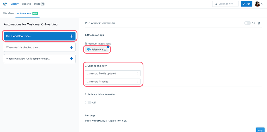Click plus icon for workflow run is complete
267x132 pixels.
click(x=72, y=59)
